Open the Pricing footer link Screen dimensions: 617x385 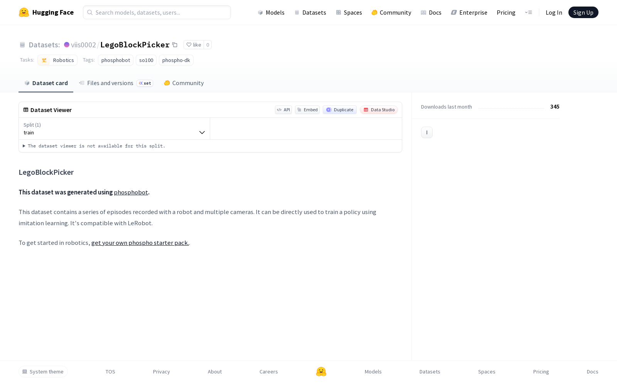click(x=541, y=372)
